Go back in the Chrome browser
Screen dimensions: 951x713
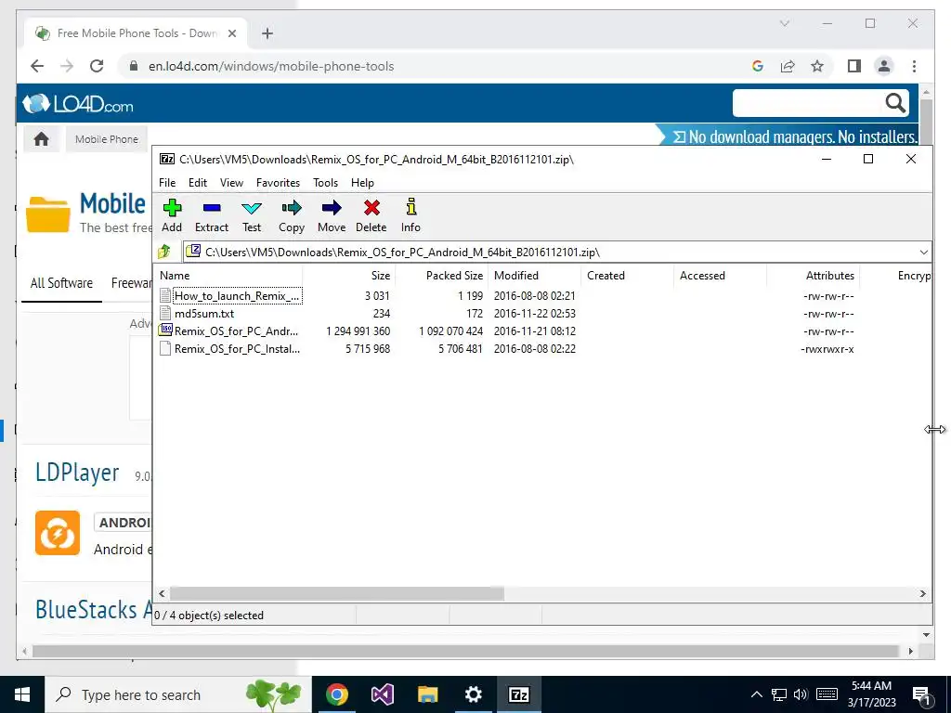(37, 66)
